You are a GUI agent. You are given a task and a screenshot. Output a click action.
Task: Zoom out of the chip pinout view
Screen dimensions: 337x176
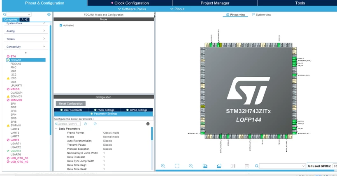(191, 166)
